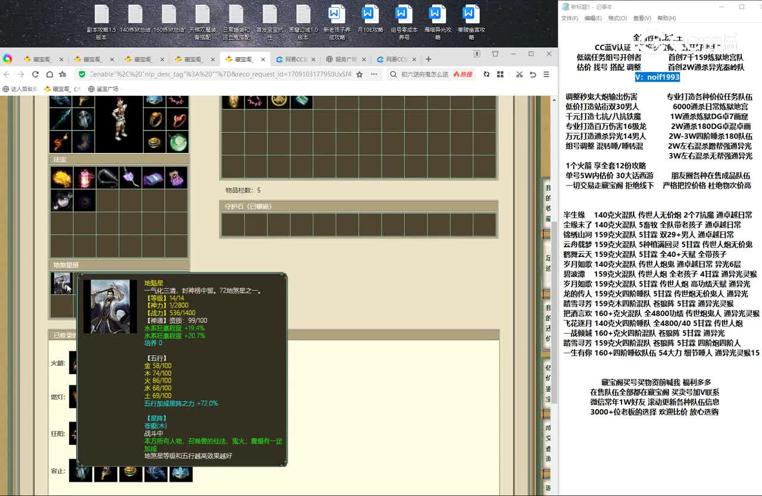Open the favorites list icon beside home
Screen dimensions: 762x496
(x=63, y=74)
